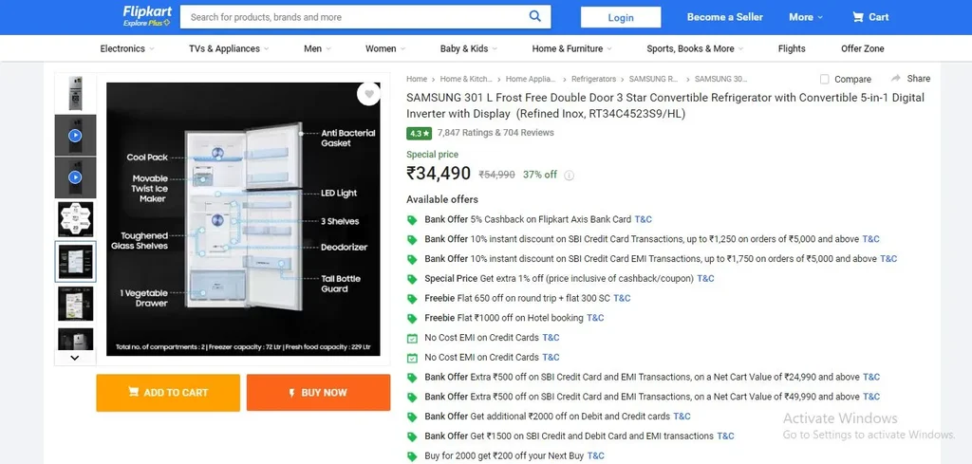Expand the Home & Furniture menu
The height and width of the screenshot is (464, 972).
coord(571,48)
